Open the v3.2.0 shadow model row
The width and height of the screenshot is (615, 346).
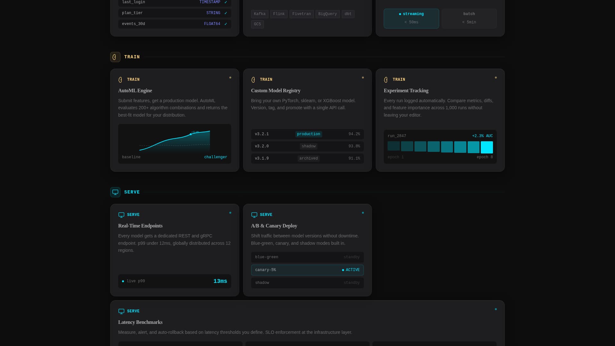307,146
